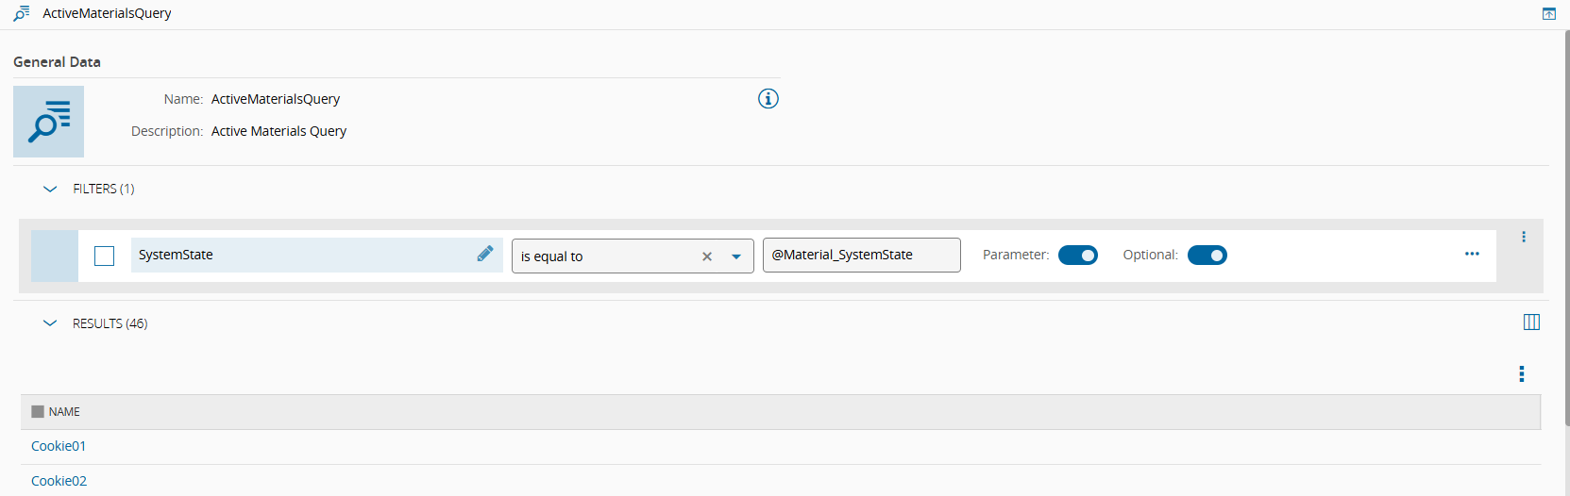Open the 'is equal to' operator dropdown
Viewport: 1570px width, 496px height.
pos(736,256)
